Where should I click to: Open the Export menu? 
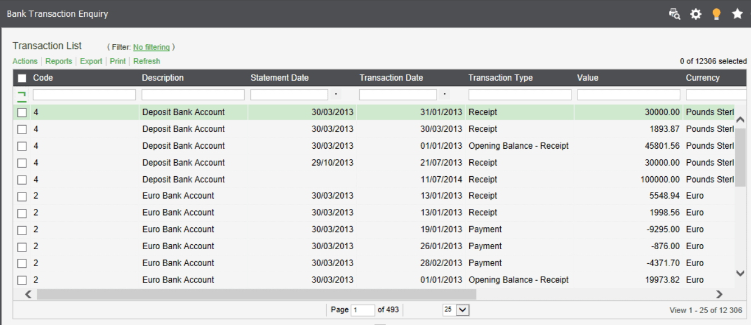(x=91, y=61)
